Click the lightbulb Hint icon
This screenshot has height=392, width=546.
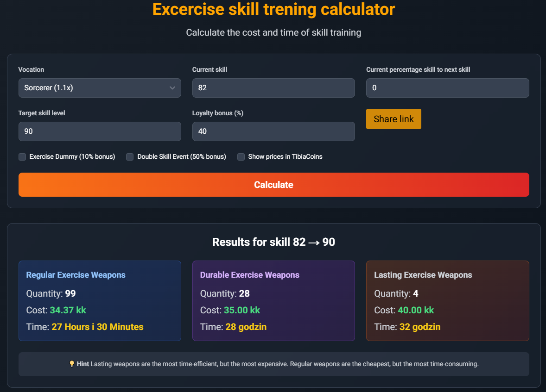pyautogui.click(x=72, y=364)
